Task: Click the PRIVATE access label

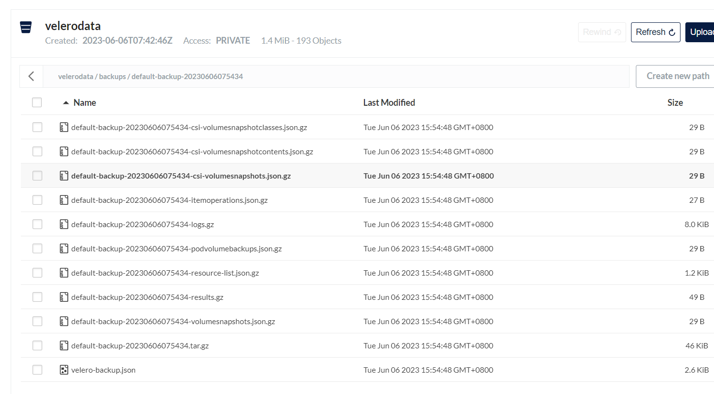Action: tap(233, 41)
